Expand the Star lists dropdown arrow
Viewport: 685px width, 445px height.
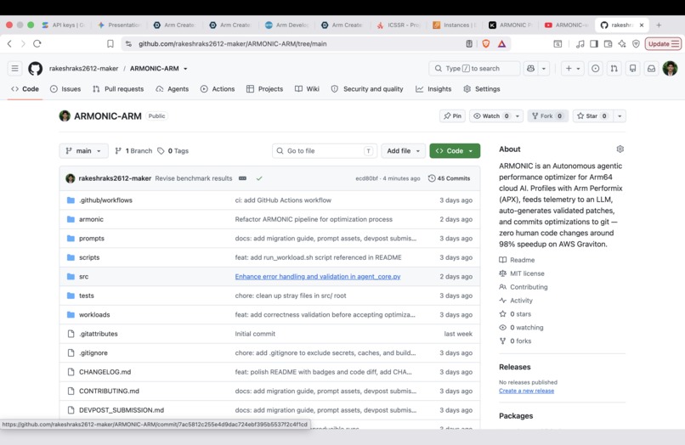pos(620,116)
